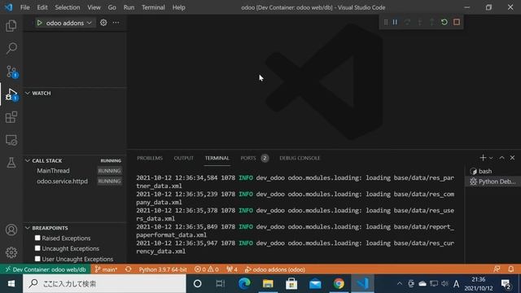Open the Run menu
521x293 pixels.
[x=129, y=7]
